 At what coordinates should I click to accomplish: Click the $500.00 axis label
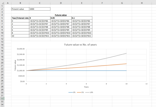pyautogui.click(x=21, y=76)
